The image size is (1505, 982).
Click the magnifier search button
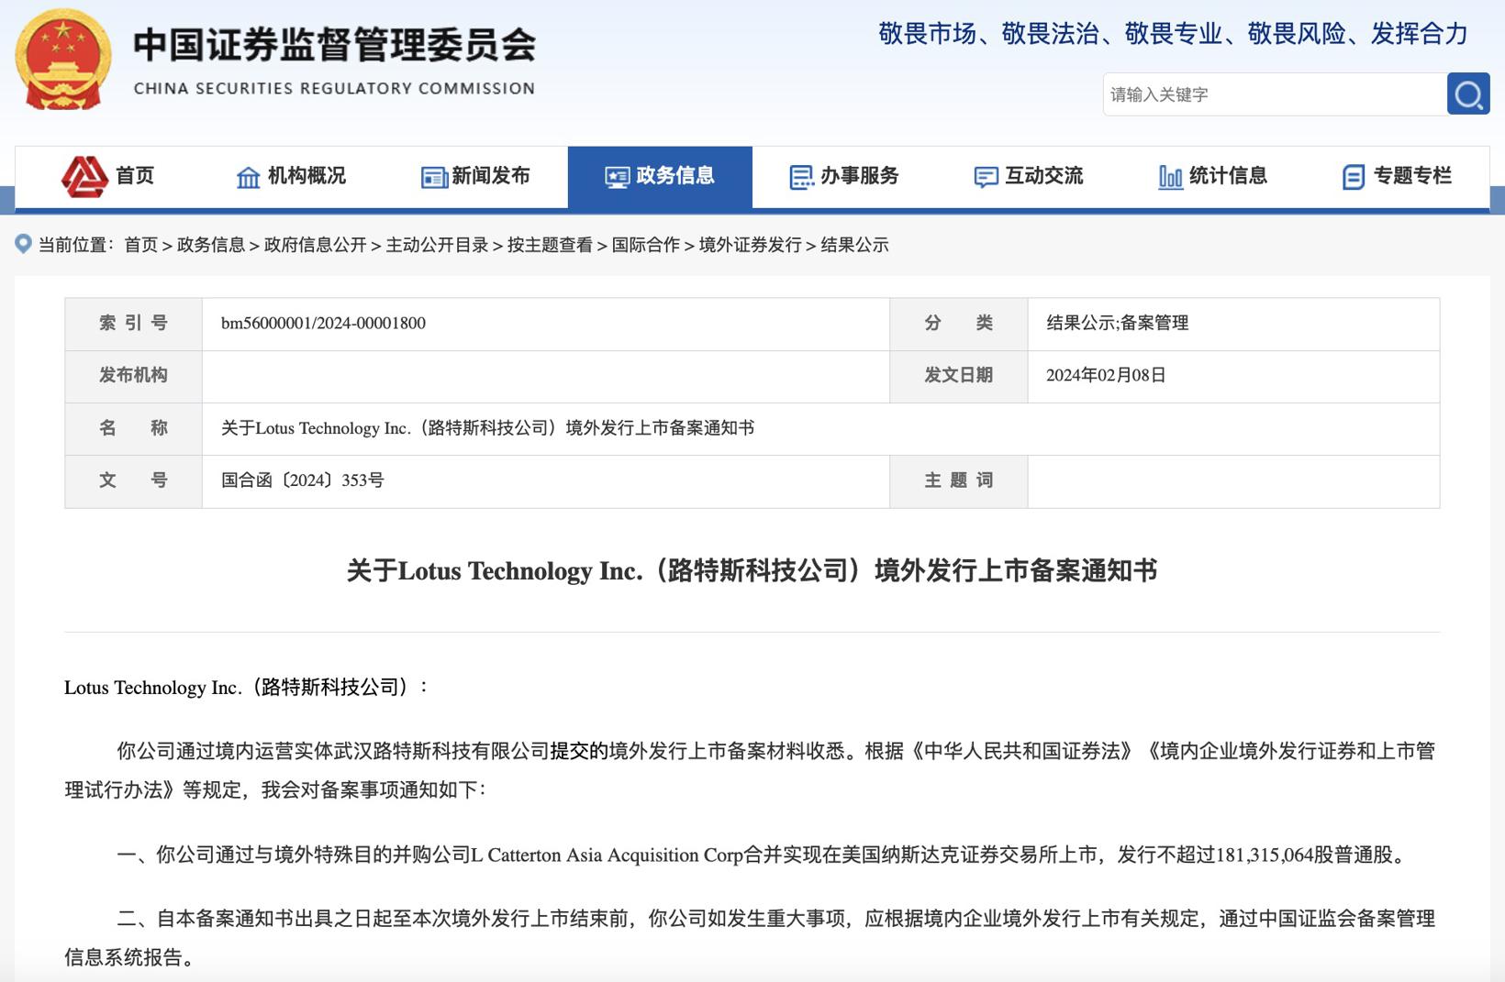1467,94
